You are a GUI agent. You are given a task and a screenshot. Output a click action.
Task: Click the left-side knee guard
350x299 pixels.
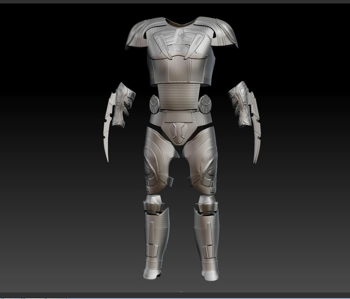point(154,204)
